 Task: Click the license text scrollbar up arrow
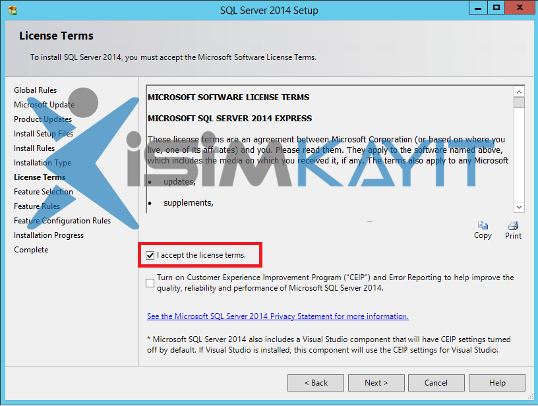(x=519, y=92)
